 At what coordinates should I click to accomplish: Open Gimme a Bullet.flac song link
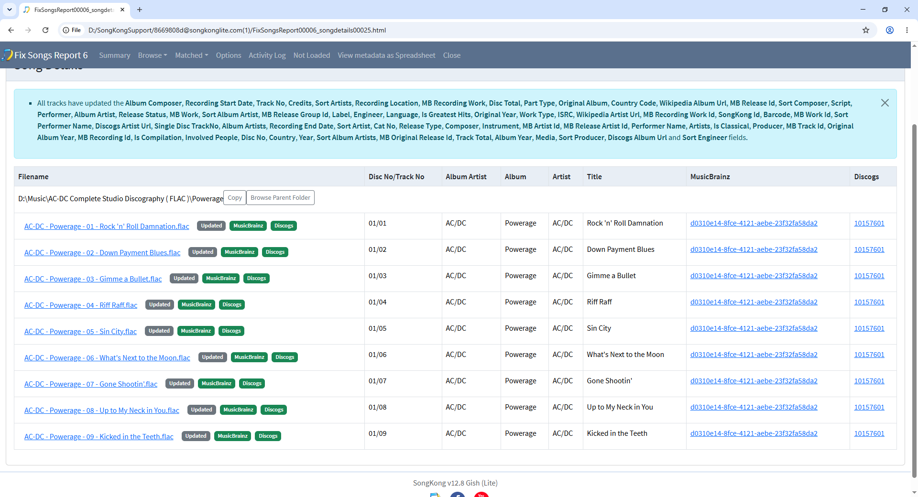pos(93,279)
